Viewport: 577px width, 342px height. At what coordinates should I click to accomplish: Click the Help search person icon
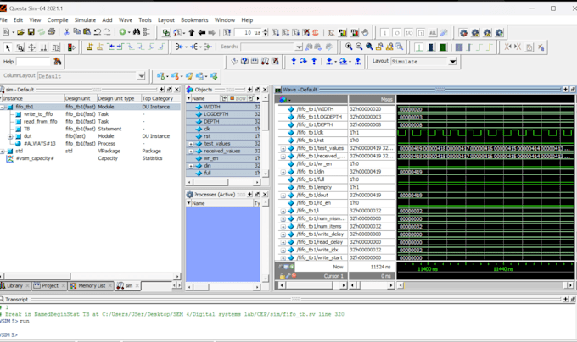click(x=58, y=61)
